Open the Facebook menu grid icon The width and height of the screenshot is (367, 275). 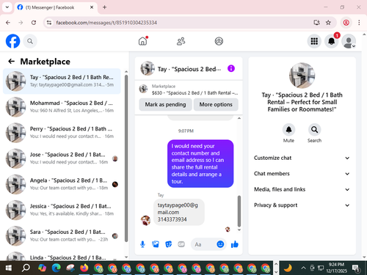(314, 41)
